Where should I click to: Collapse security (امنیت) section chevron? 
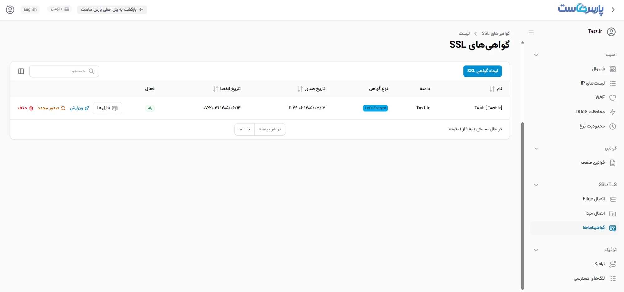tap(536, 55)
